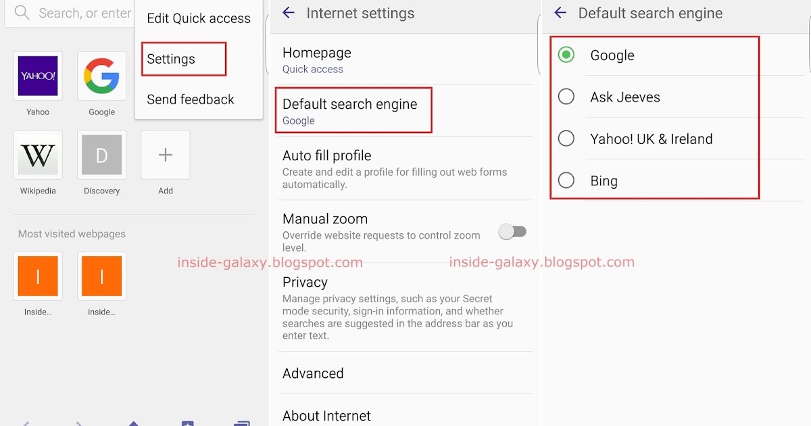Select the Yahoo! UK & Ireland option
Viewport: 811px width, 426px height.
[x=566, y=139]
